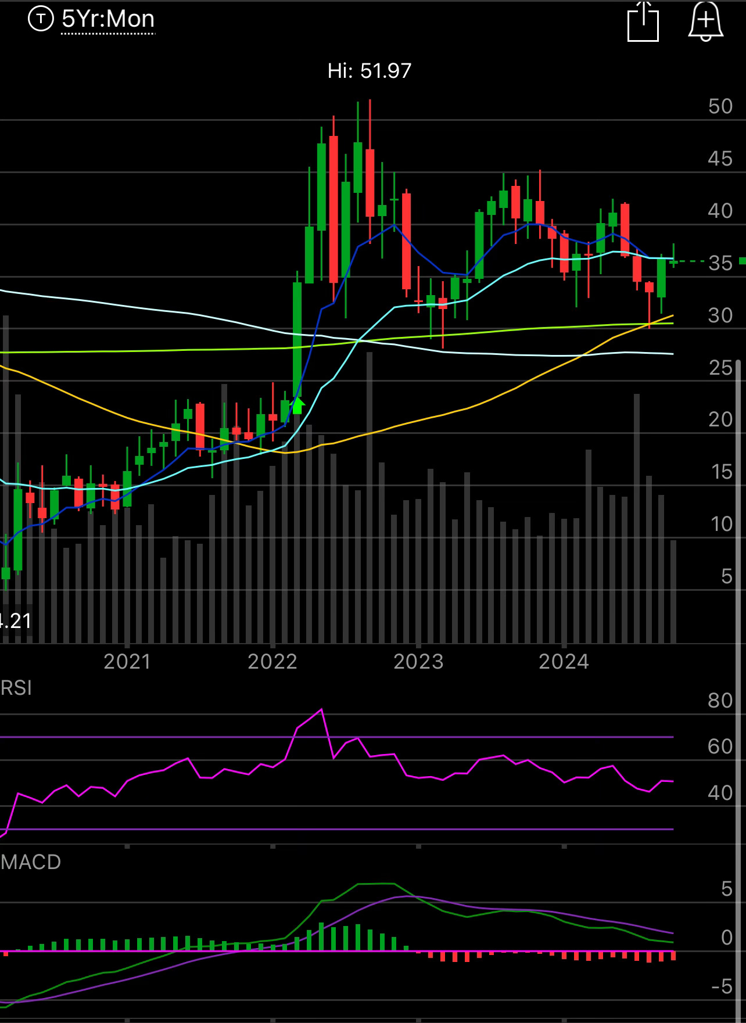Add a price alert with the bell icon

click(x=705, y=21)
